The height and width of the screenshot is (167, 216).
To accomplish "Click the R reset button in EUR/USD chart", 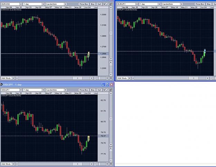I will coord(111,78).
